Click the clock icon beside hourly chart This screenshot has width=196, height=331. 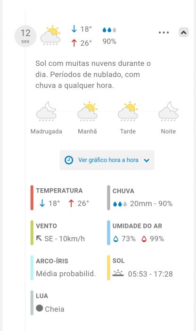69,160
